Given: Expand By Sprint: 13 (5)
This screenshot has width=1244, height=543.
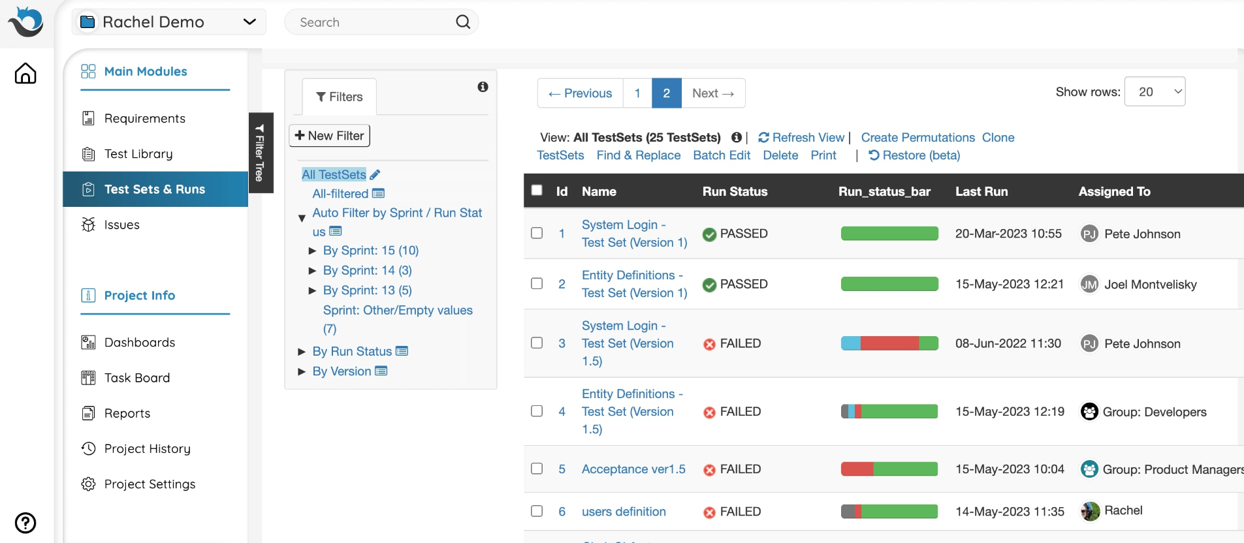Looking at the screenshot, I should point(312,290).
